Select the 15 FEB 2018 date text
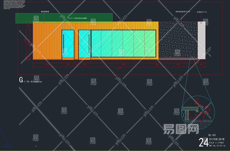The width and height of the screenshot is (230, 151). tap(216, 139)
